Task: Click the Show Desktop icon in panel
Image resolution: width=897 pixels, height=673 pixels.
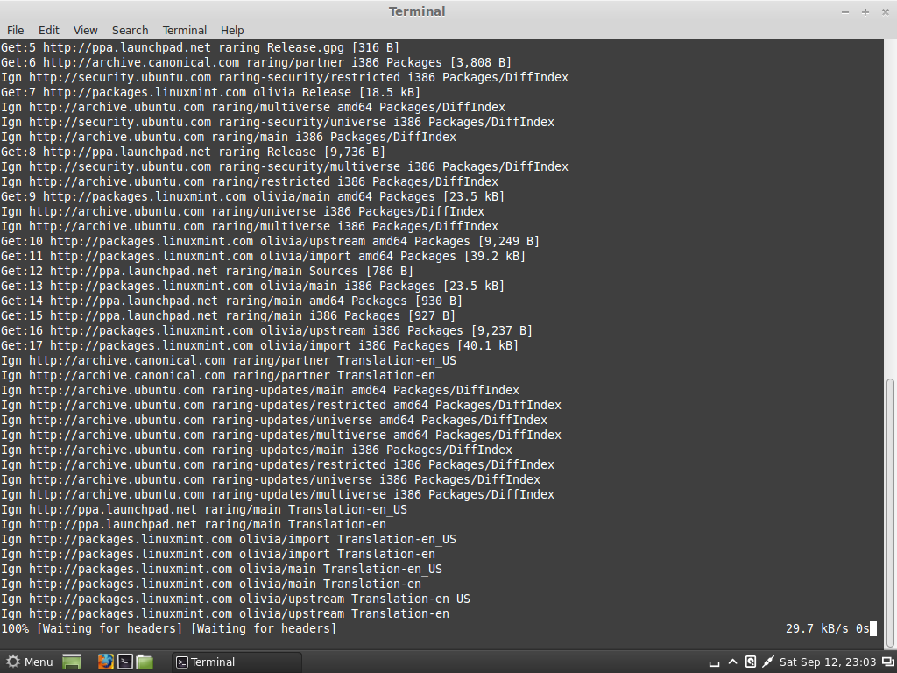Action: (72, 662)
